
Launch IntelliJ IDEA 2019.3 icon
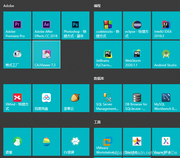pos(166,25)
